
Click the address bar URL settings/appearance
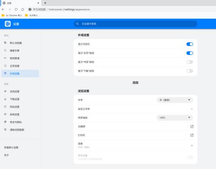(69, 9)
